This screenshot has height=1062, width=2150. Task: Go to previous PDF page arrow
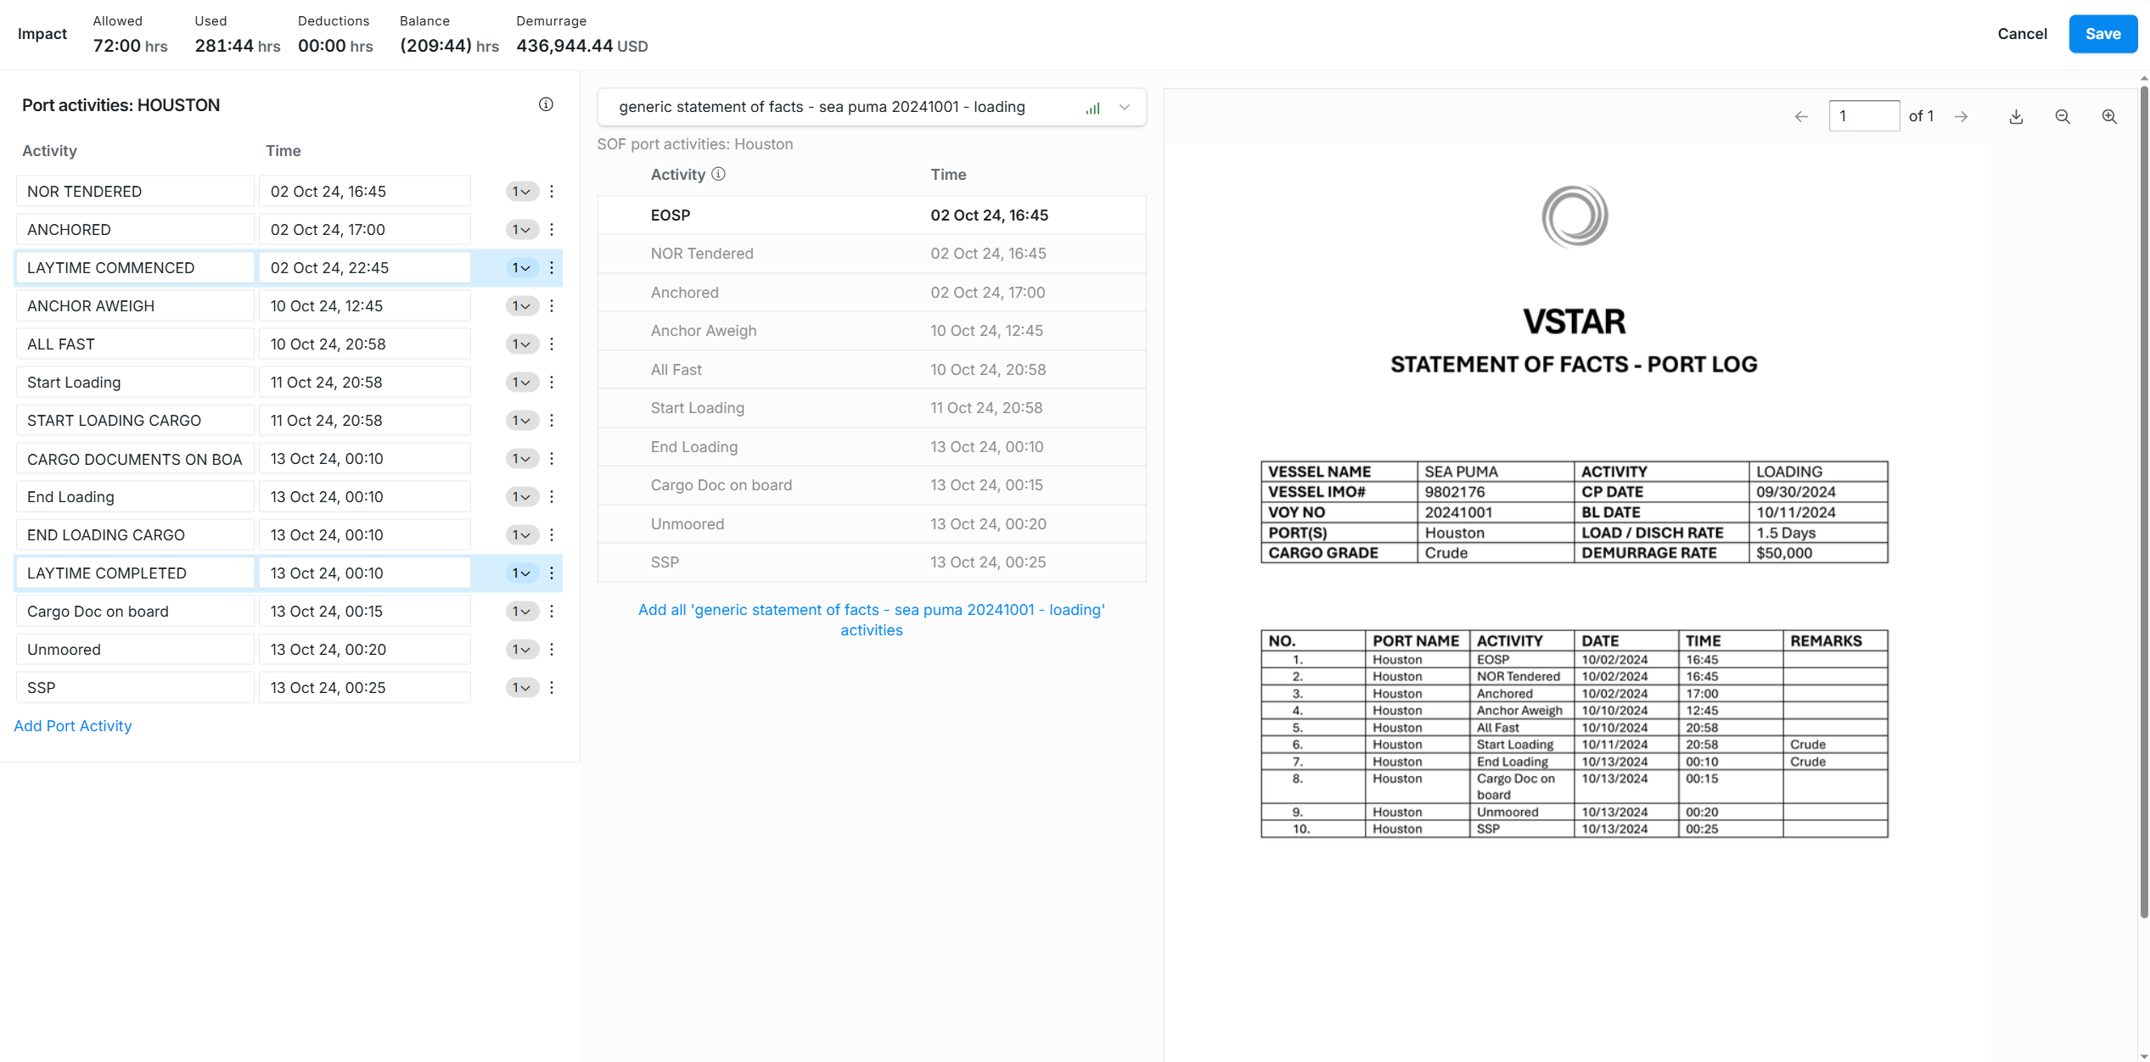pos(1801,116)
